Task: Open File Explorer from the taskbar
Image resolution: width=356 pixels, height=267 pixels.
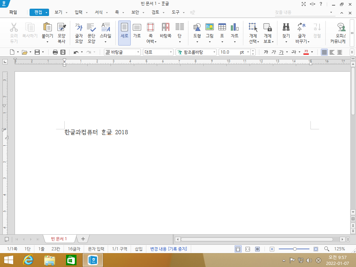Action: 49,260
